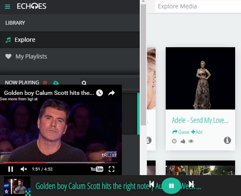
Task: Click the 1:51 / 4:52 time display
Action: (42, 169)
